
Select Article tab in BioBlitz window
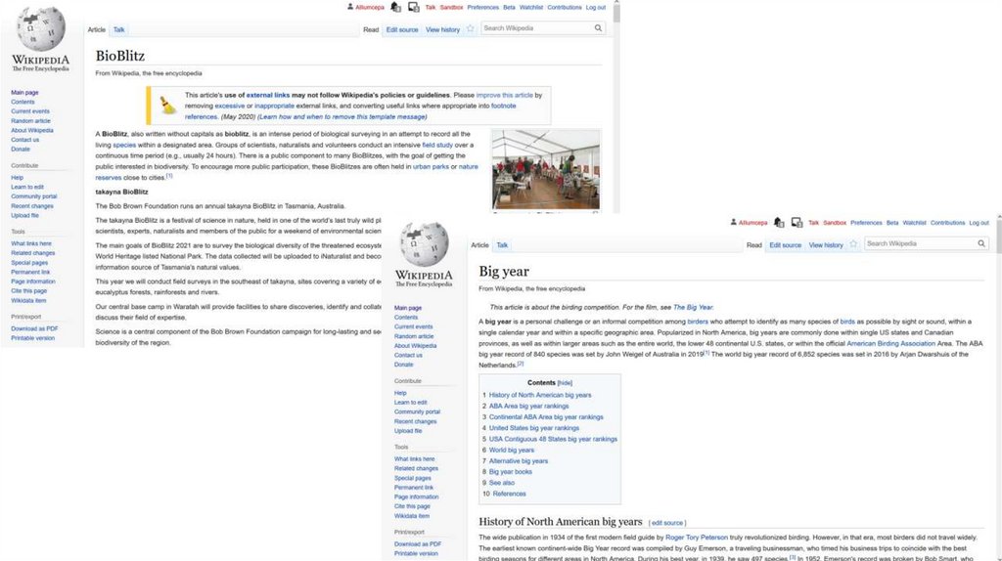click(x=97, y=29)
